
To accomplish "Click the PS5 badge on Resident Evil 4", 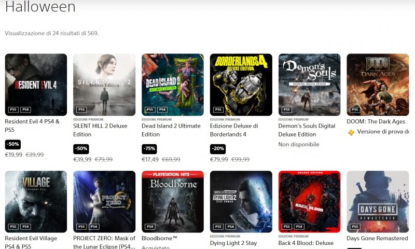I will pyautogui.click(x=13, y=109).
